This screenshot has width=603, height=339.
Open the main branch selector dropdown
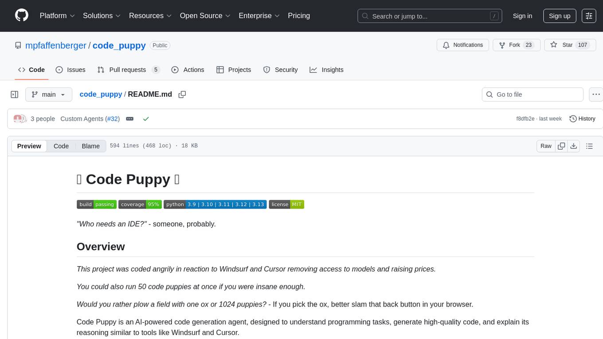(x=49, y=95)
